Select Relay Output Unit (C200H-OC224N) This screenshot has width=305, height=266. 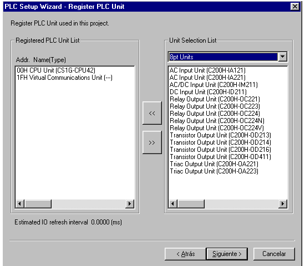point(217,121)
